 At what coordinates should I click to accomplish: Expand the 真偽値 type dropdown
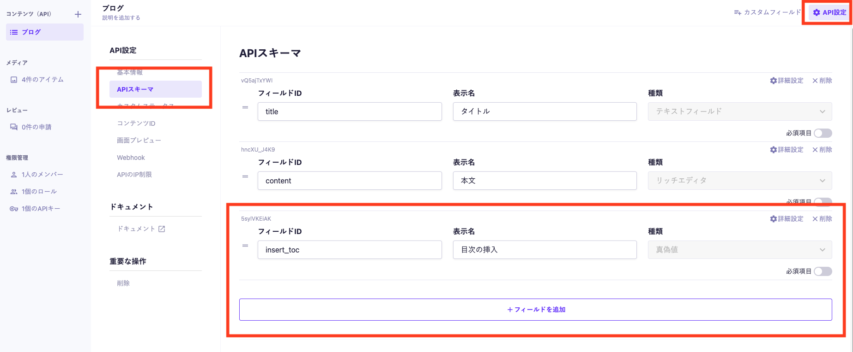click(x=739, y=250)
